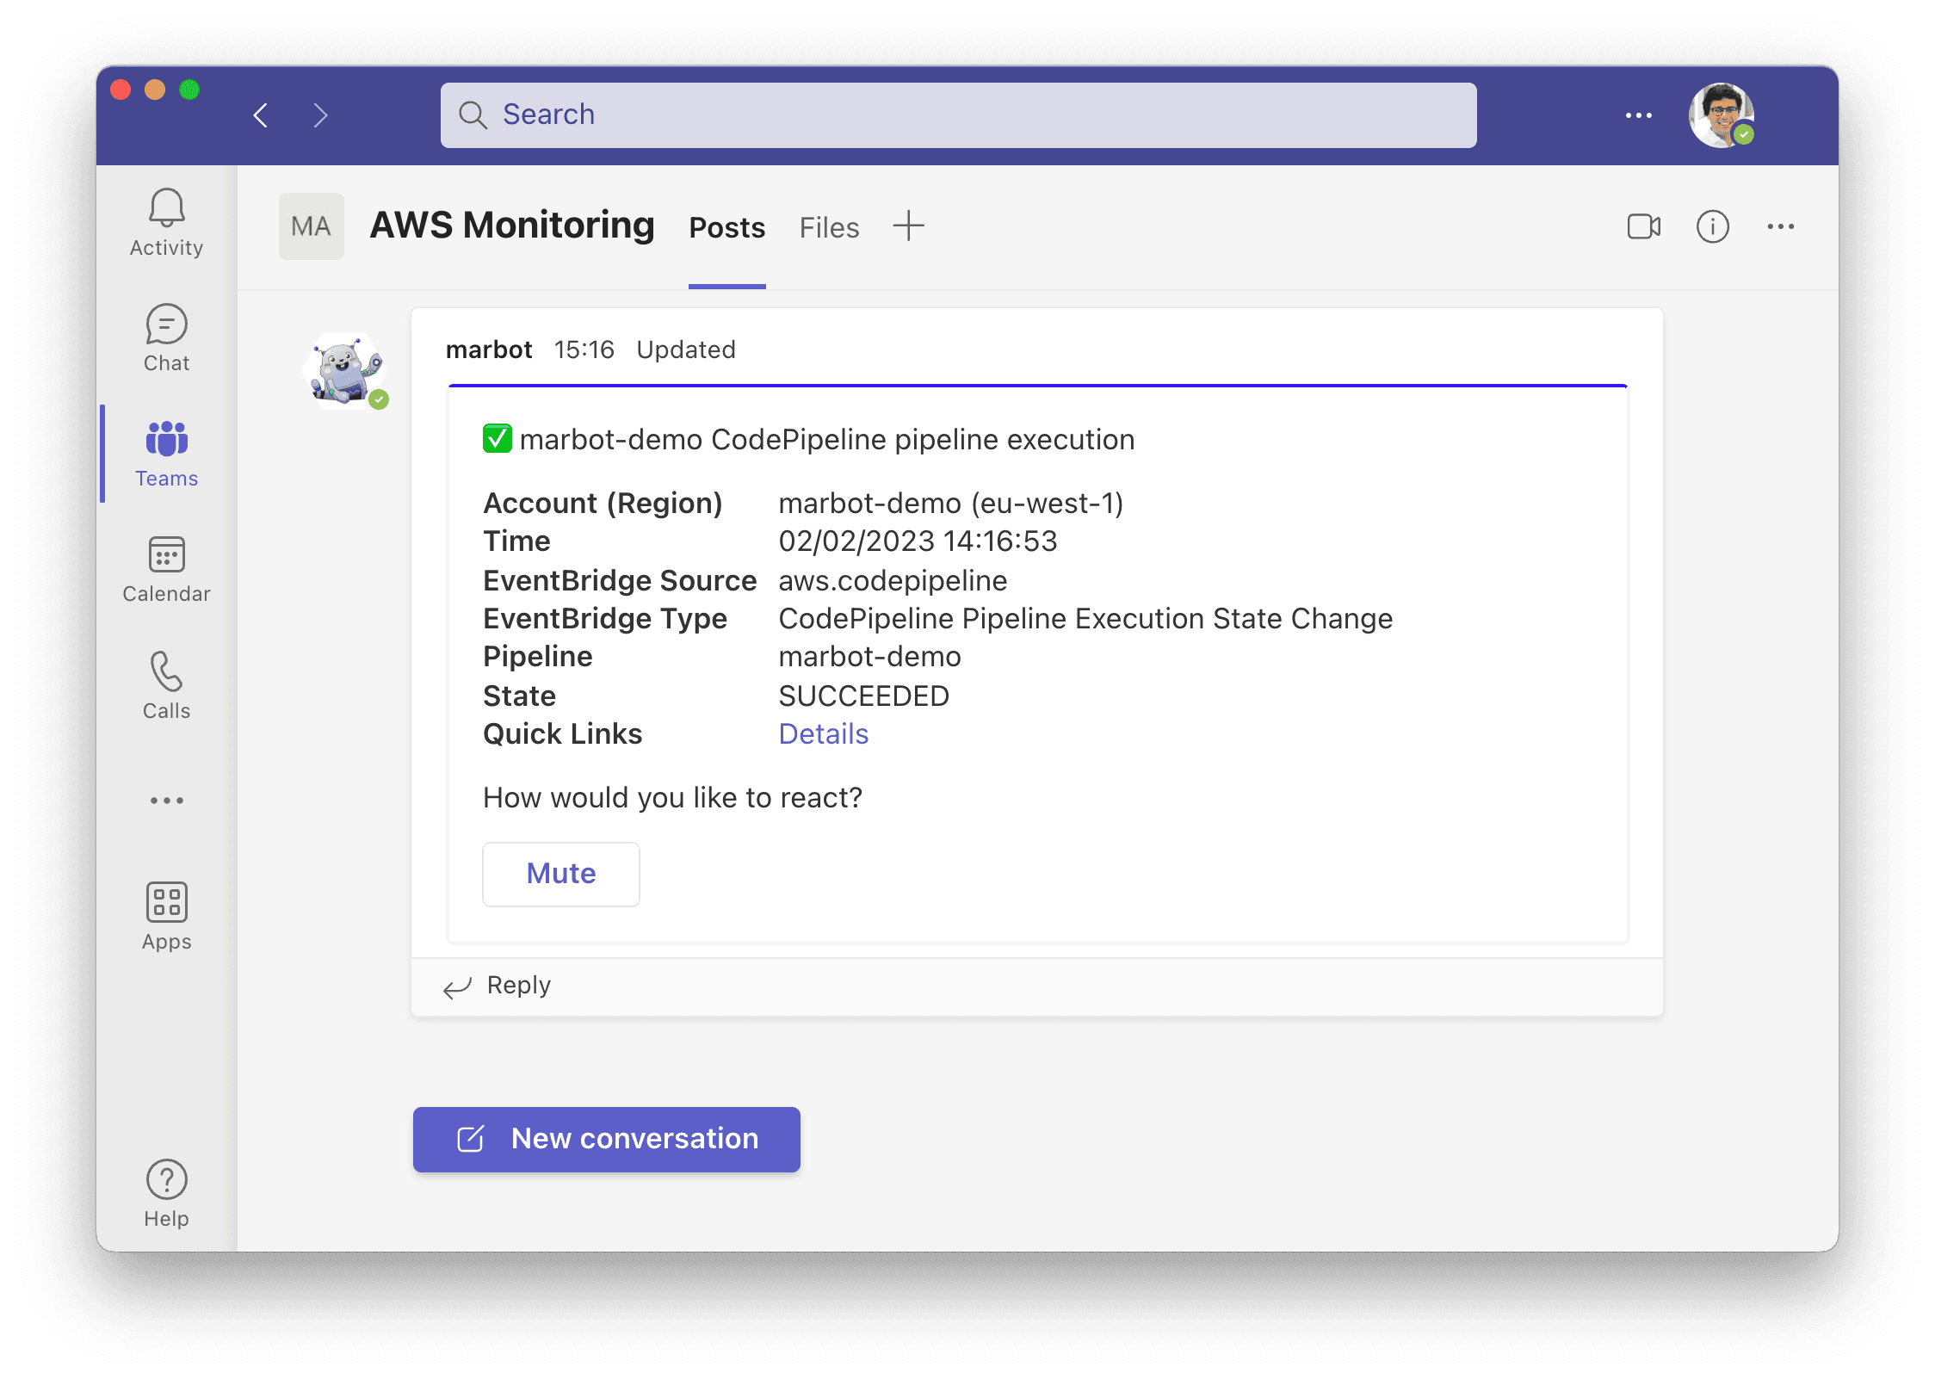Start a video meeting with the camera icon
This screenshot has width=1935, height=1379.
click(1643, 226)
